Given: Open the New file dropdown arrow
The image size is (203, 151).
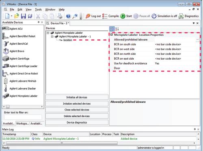Looking at the screenshot, I should (x=12, y=16).
